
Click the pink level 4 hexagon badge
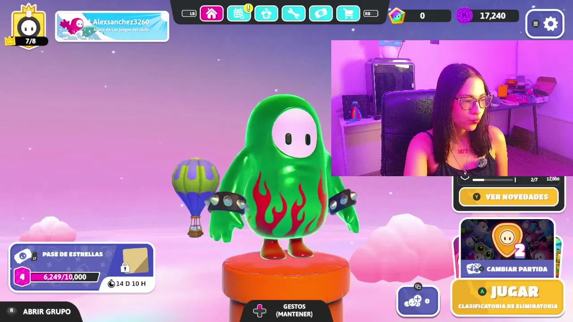[x=22, y=277]
